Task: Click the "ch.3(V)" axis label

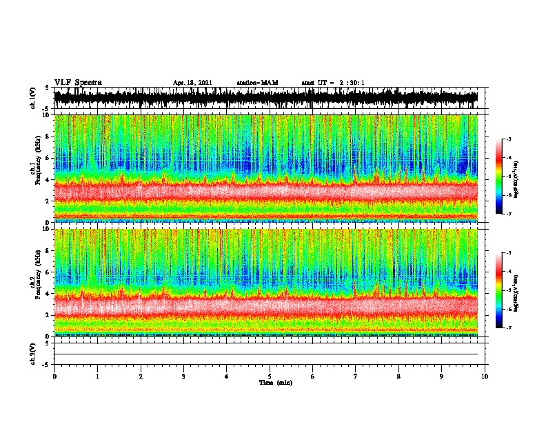Action: click(x=33, y=354)
